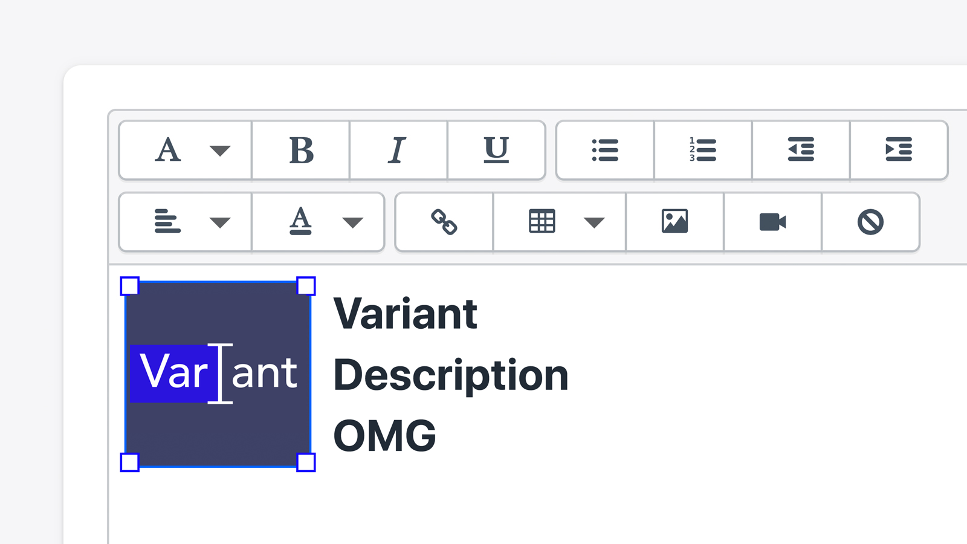Insert a numbered list
967x544 pixels.
703,151
